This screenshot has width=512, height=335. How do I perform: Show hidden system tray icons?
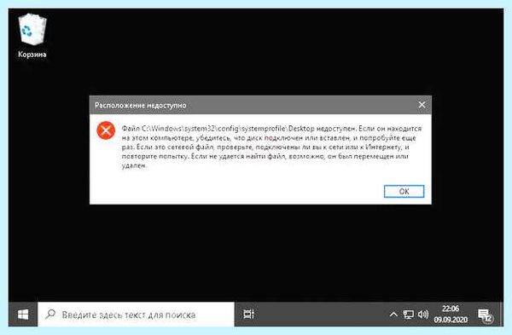click(x=393, y=315)
